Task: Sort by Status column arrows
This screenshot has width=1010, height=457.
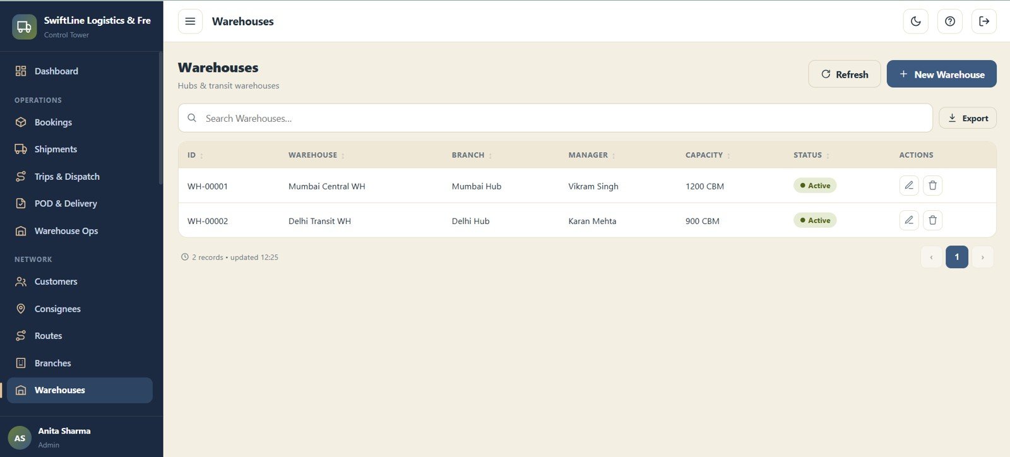Action: [x=828, y=156]
